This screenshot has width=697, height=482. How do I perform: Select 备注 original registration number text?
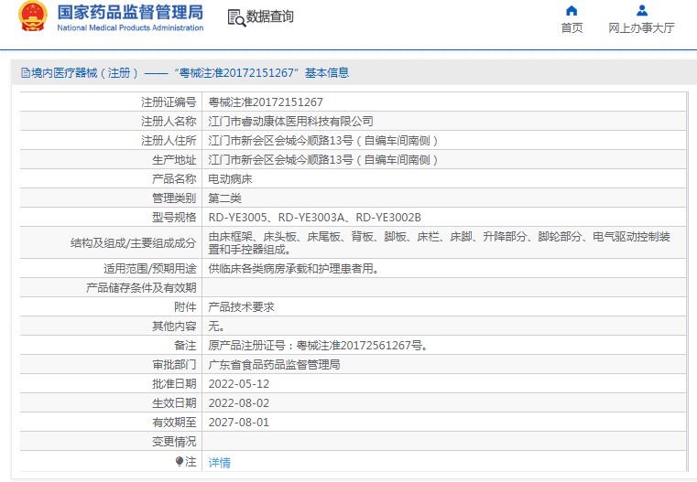319,346
